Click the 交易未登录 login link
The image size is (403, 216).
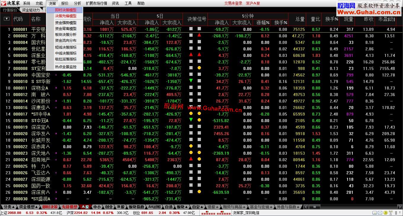(x=233, y=3)
